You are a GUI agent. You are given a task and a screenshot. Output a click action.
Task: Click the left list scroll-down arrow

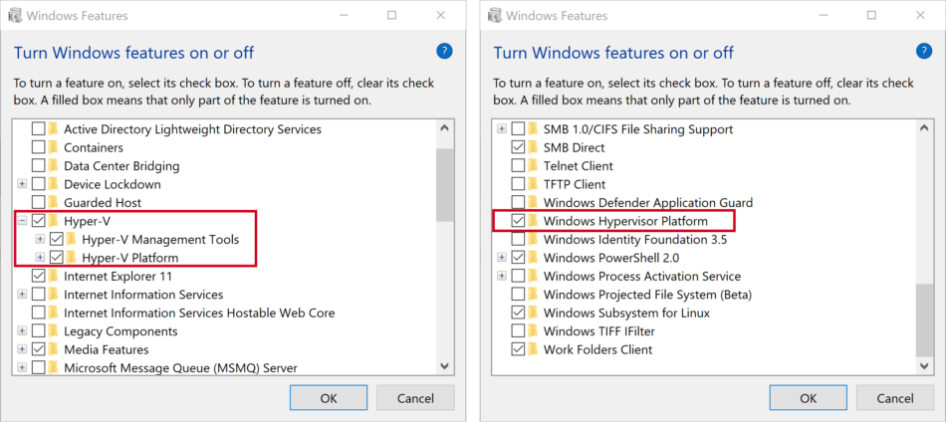click(x=445, y=366)
